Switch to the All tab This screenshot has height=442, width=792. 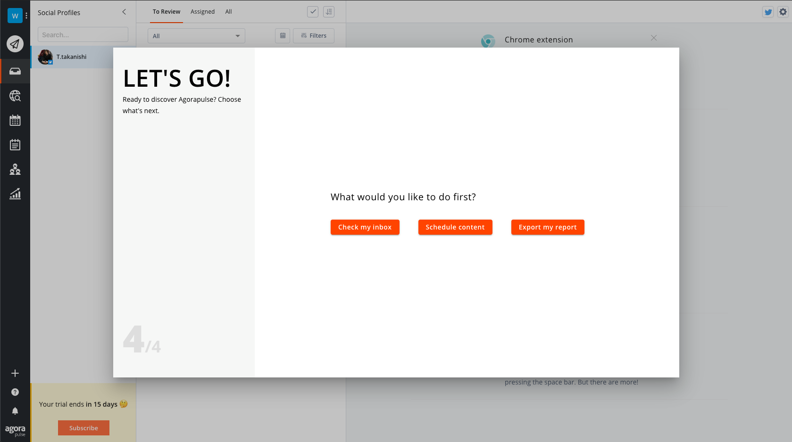click(x=229, y=12)
